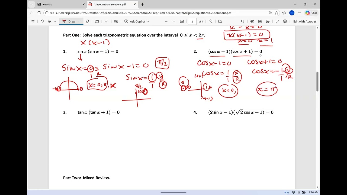Open the Copilot Chat sidebar
This screenshot has height=195, width=347.
click(x=311, y=13)
